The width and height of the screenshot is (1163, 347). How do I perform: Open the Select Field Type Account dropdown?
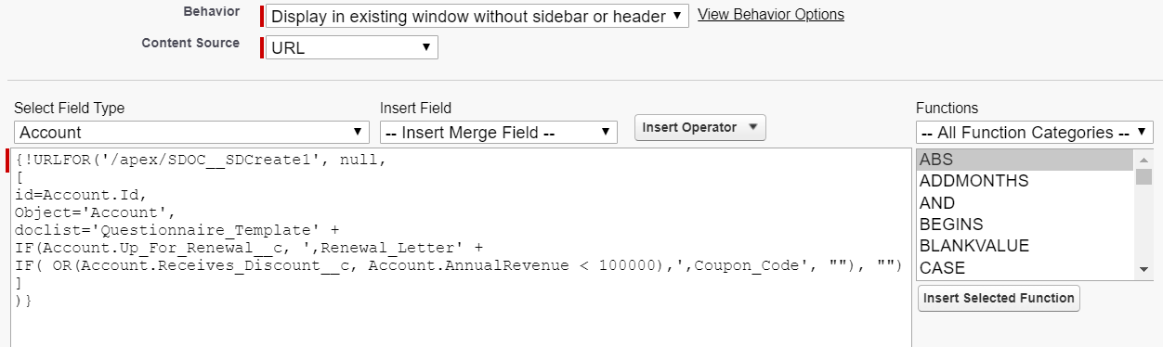pyautogui.click(x=192, y=133)
